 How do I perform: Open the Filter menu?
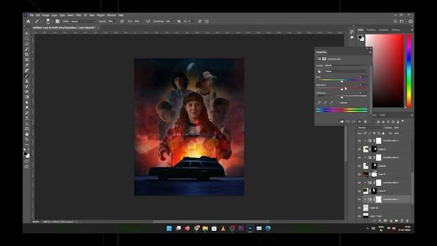(79, 15)
